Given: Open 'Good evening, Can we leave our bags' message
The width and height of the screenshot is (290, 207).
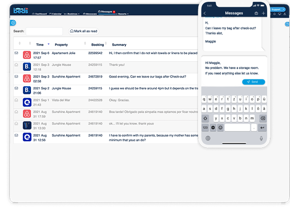Looking at the screenshot, I should [x=147, y=77].
